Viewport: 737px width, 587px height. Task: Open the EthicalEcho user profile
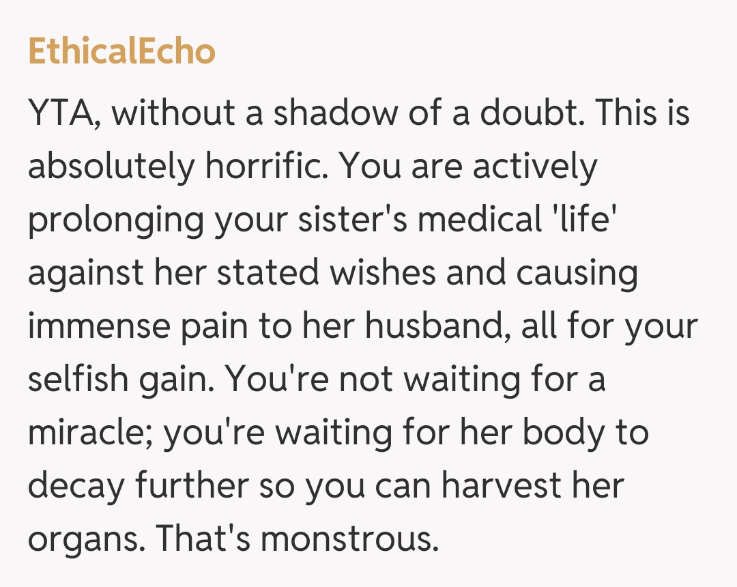pyautogui.click(x=121, y=52)
